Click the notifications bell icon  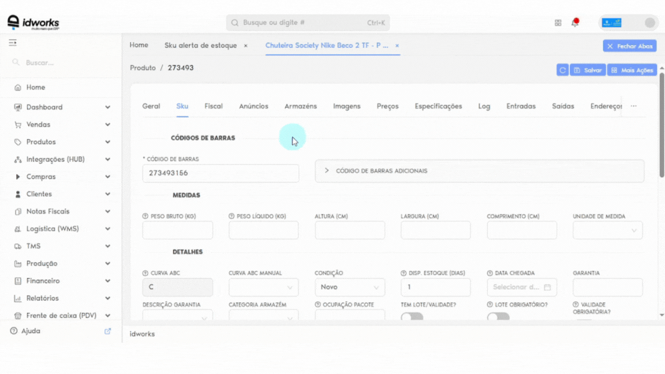click(575, 23)
